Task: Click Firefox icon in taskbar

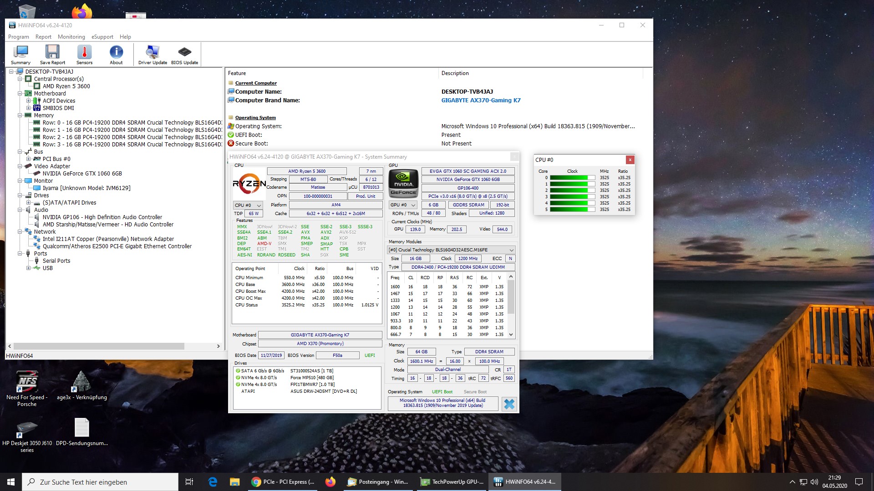Action: [x=330, y=482]
